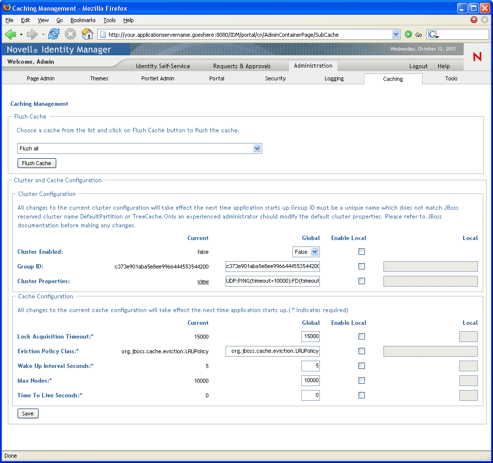The width and height of the screenshot is (493, 463).
Task: Enable Local for Cluster Enabled setting
Action: pyautogui.click(x=361, y=251)
